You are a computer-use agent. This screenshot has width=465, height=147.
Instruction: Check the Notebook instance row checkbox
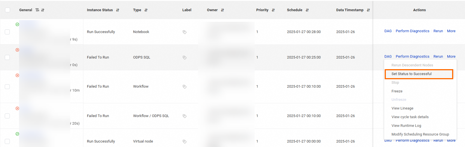pyautogui.click(x=8, y=32)
